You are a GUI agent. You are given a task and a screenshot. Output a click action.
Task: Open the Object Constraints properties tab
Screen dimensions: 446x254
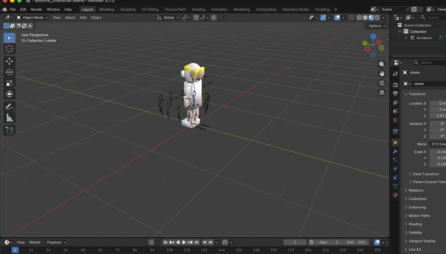click(x=395, y=178)
